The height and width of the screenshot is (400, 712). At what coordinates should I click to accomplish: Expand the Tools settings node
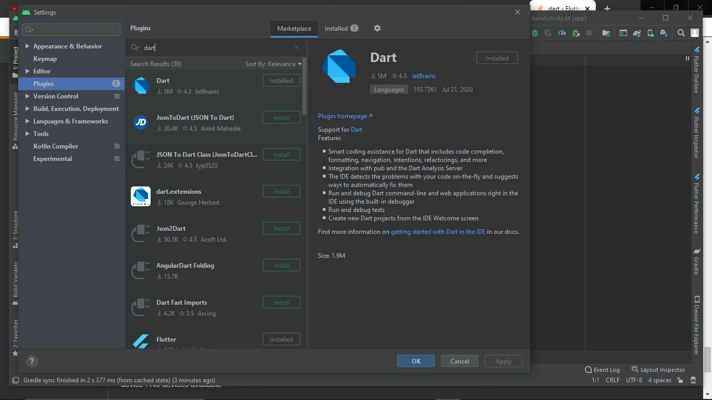(27, 134)
